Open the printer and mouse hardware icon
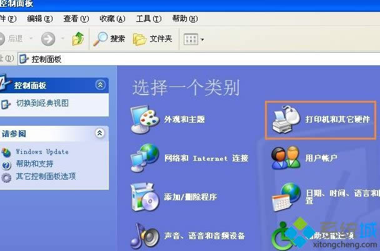 tap(286, 119)
